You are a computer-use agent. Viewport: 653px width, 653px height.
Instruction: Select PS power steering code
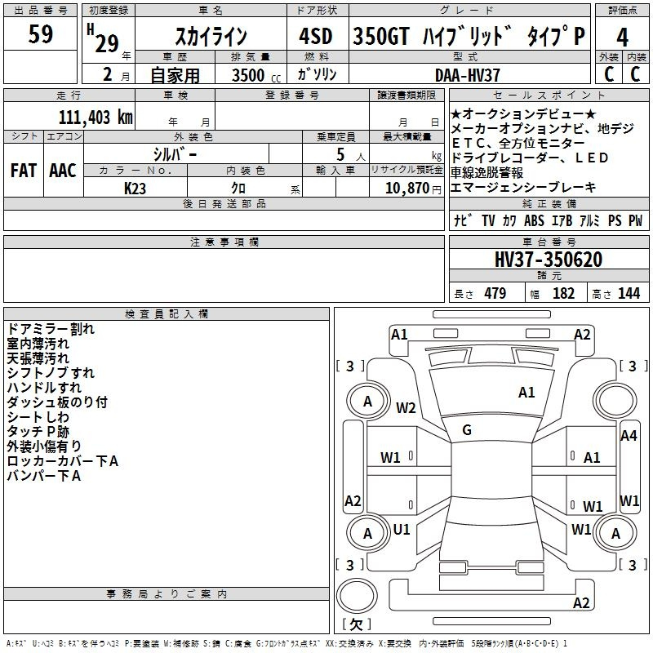[615, 220]
